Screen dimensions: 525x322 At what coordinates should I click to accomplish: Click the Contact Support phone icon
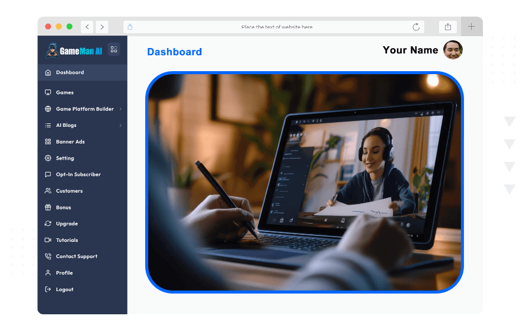(48, 257)
